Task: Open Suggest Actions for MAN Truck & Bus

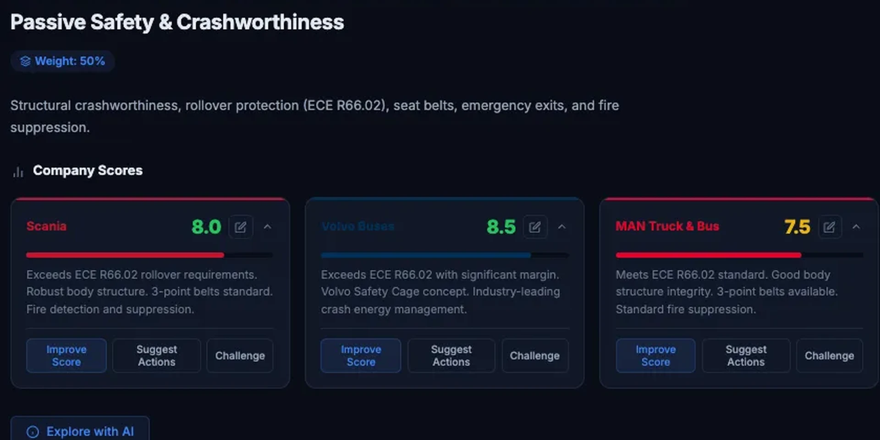Action: (746, 356)
